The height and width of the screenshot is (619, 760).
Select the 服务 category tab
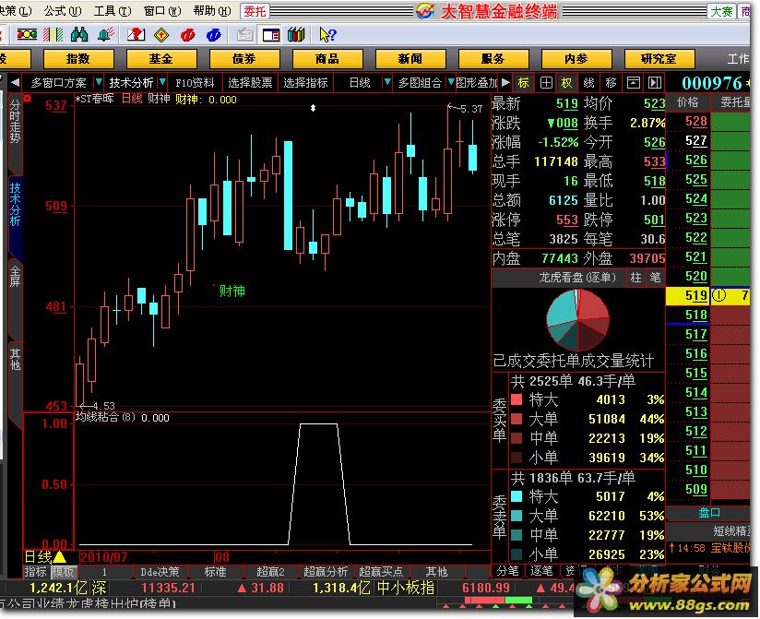point(493,59)
